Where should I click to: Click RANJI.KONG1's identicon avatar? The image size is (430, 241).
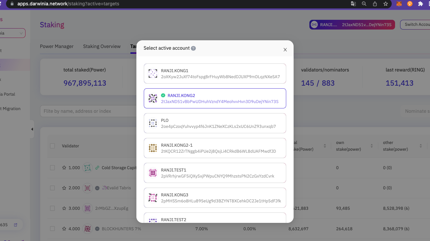pyautogui.click(x=153, y=74)
